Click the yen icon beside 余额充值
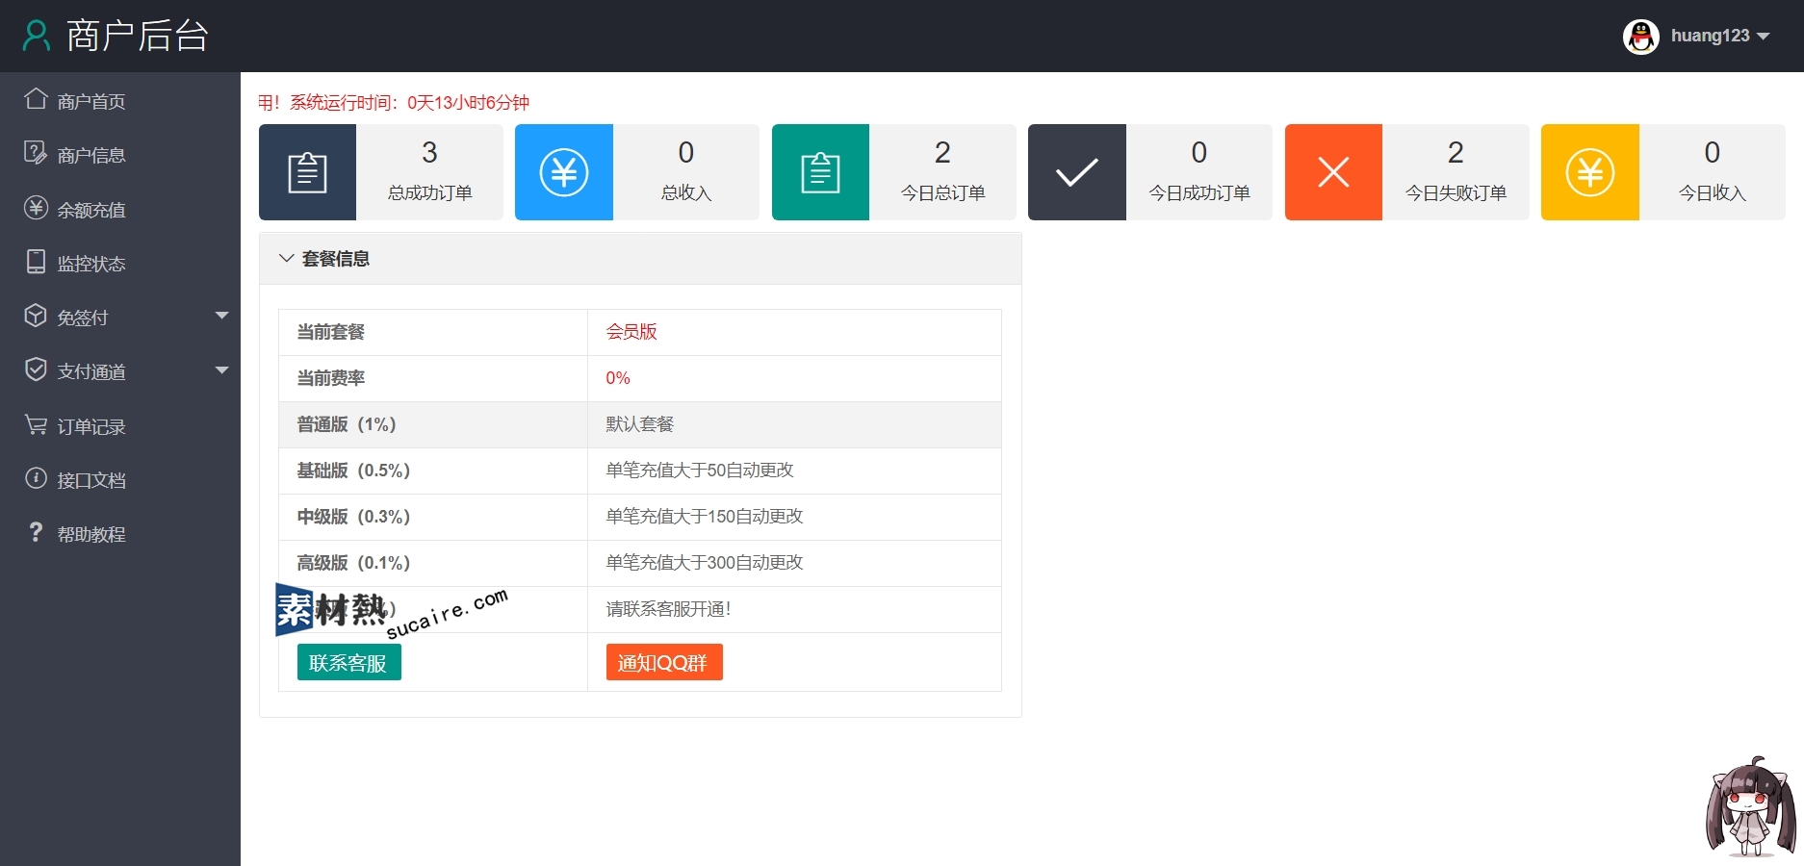Viewport: 1804px width, 866px height. coord(36,208)
